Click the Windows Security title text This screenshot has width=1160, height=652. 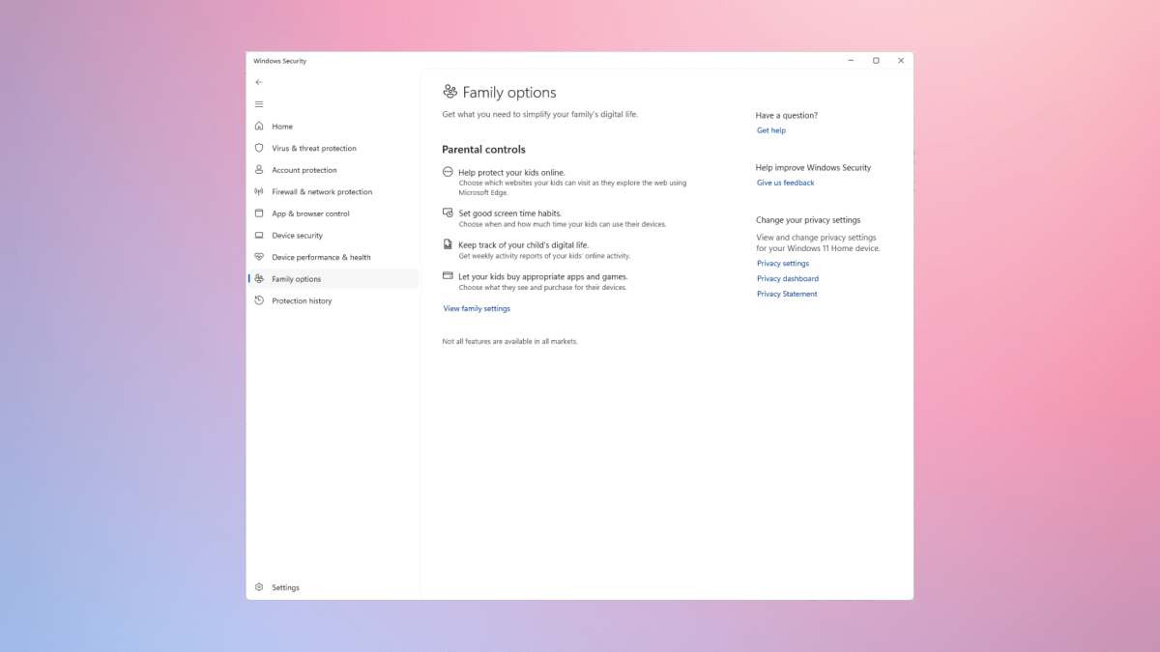click(280, 61)
